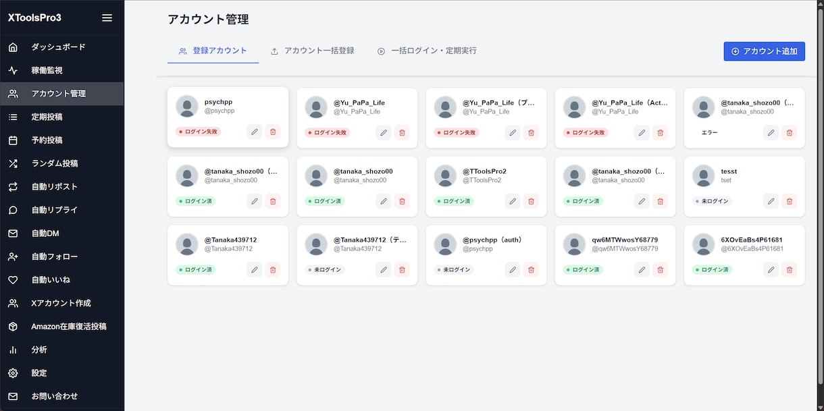Edit the @Yu_PaPa_Life（プ… account
The image size is (824, 411).
point(513,132)
